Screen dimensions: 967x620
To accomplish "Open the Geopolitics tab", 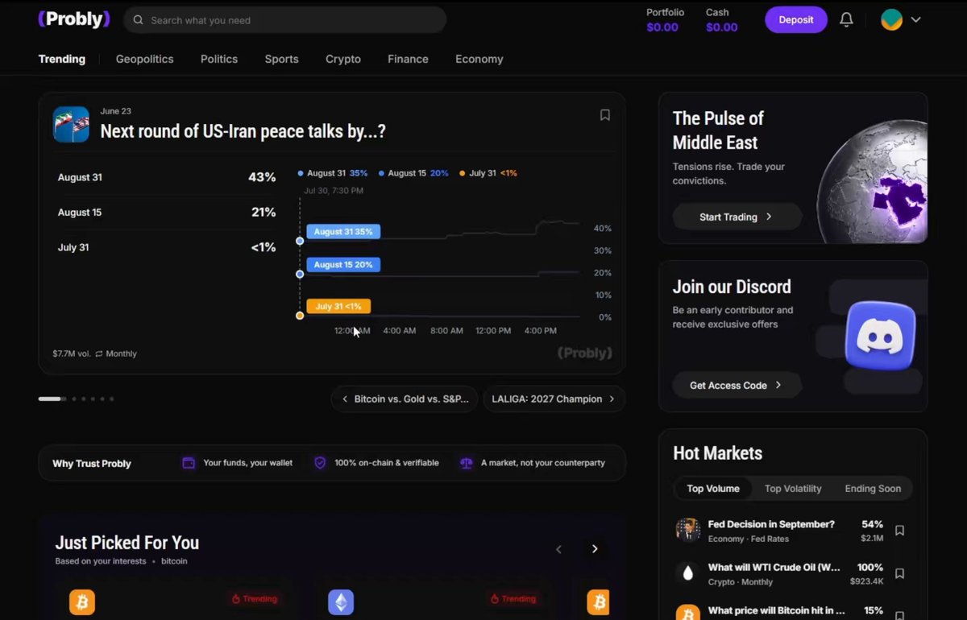I will click(144, 59).
